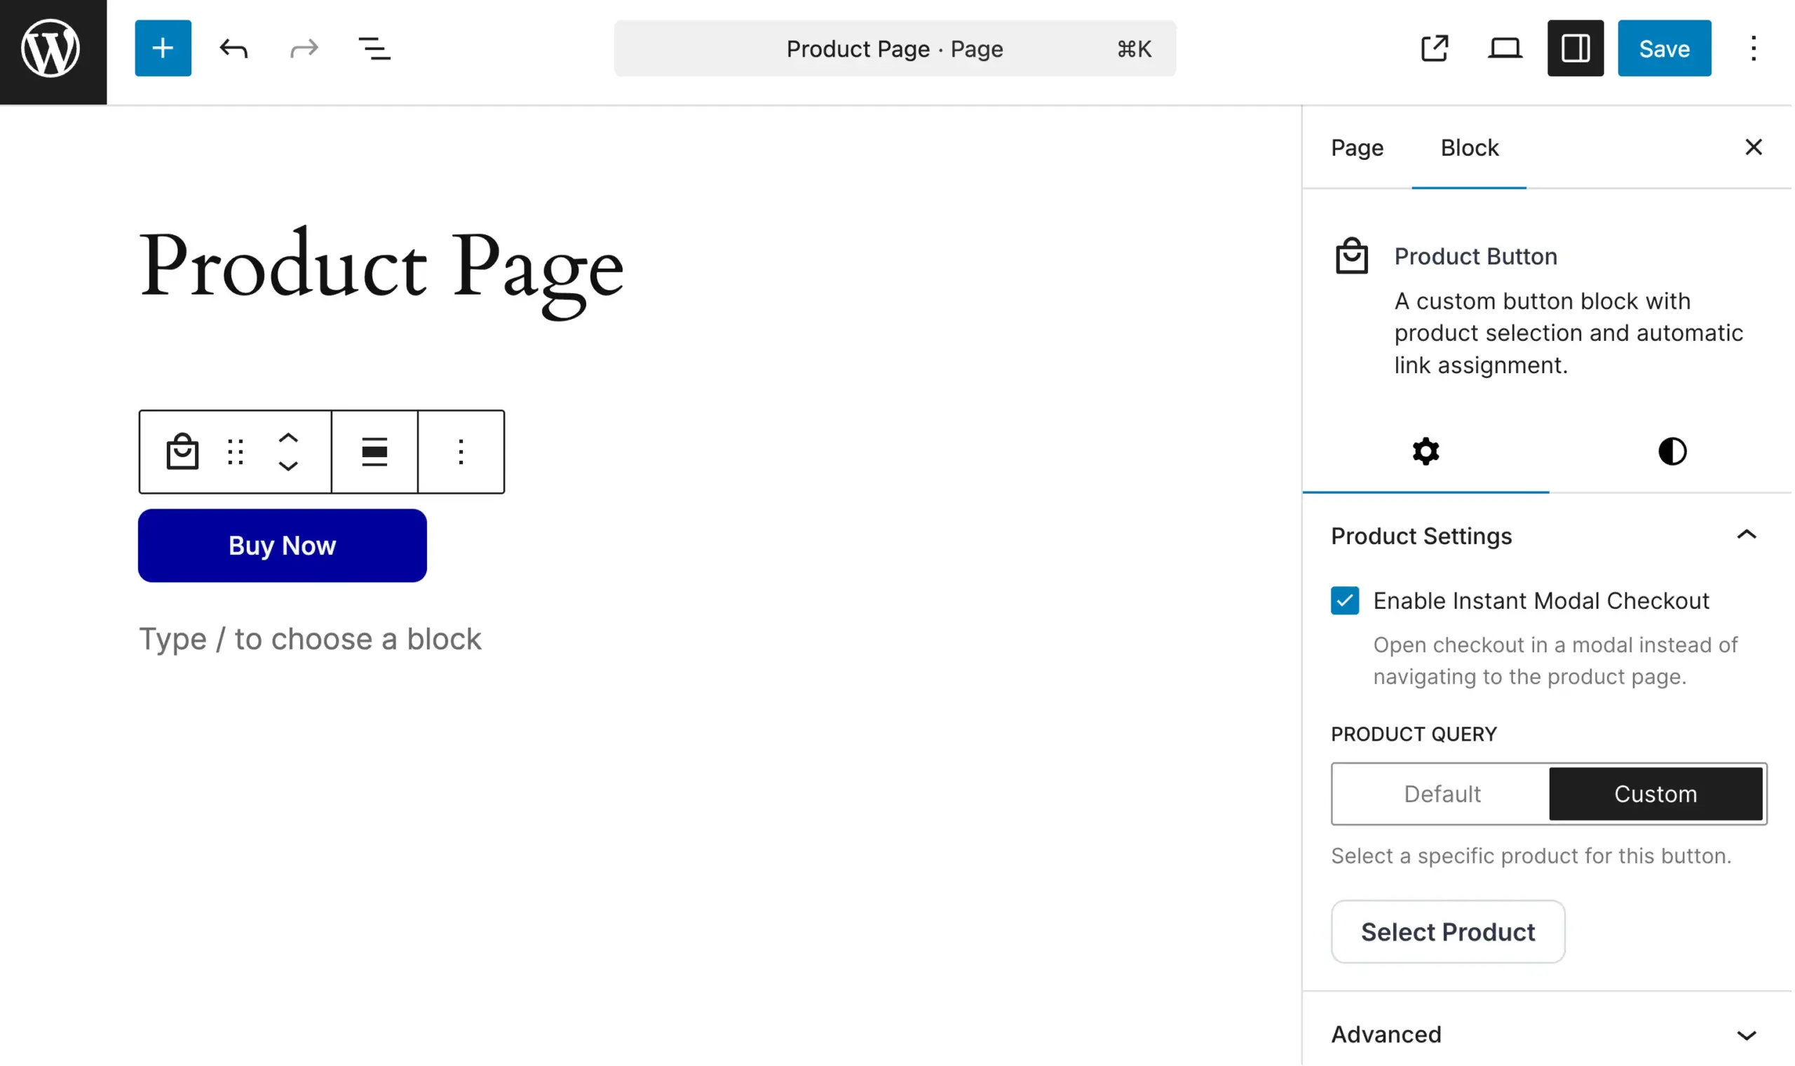Close the block inspector panel
1795x1066 pixels.
[1754, 147]
